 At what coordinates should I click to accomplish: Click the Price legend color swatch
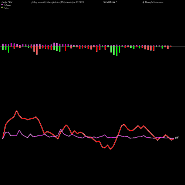click(2, 8)
